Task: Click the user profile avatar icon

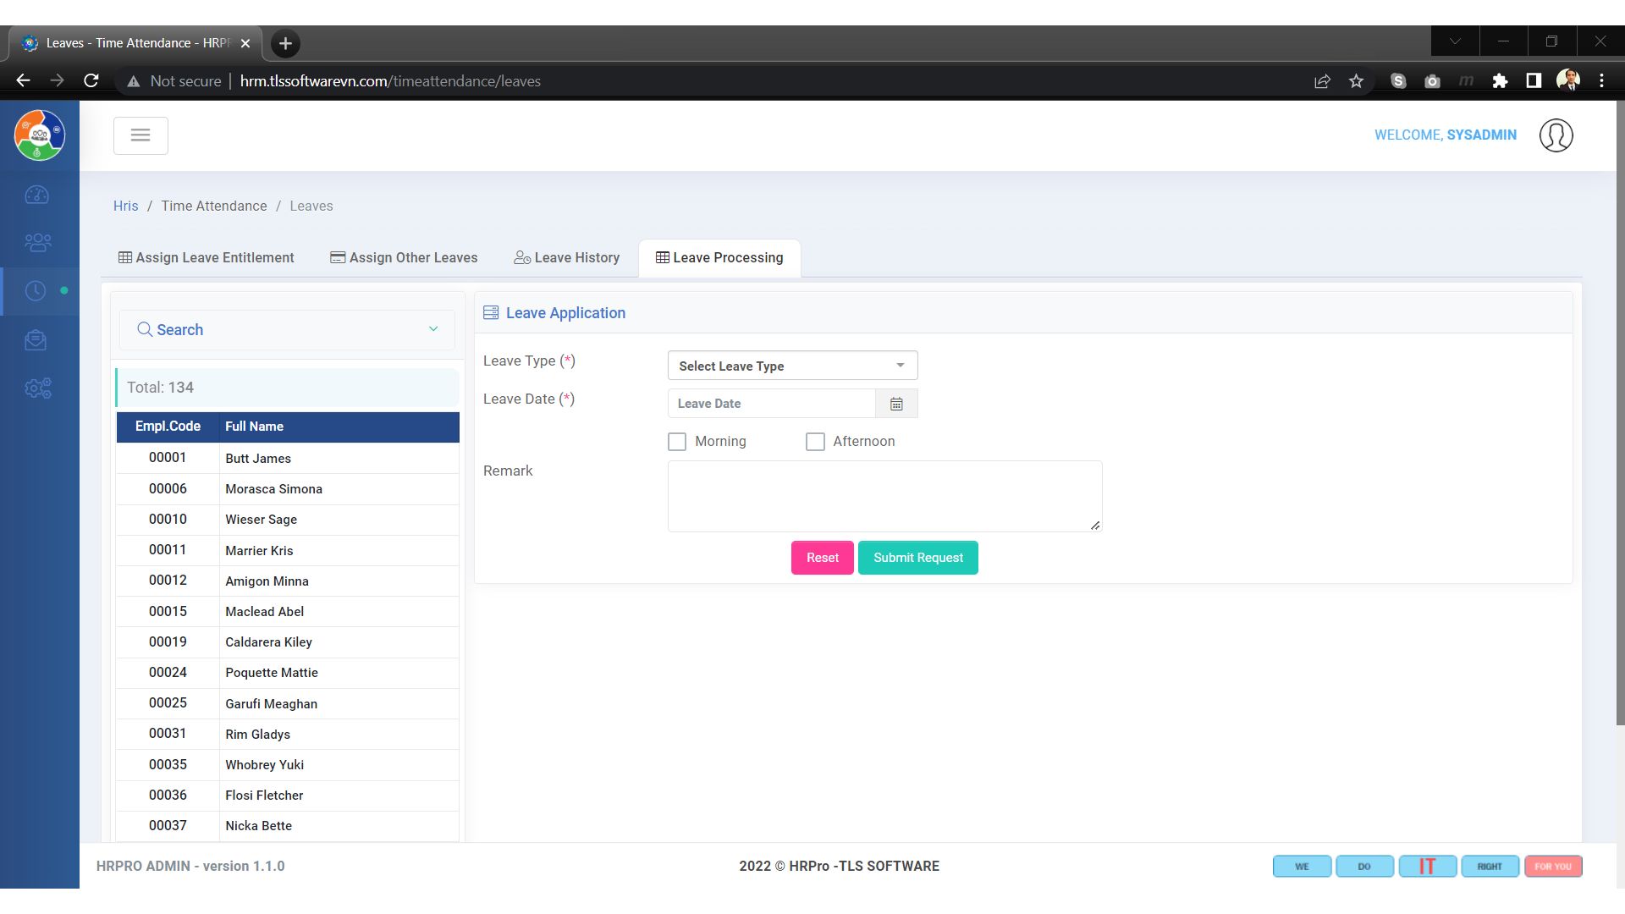Action: click(1556, 135)
